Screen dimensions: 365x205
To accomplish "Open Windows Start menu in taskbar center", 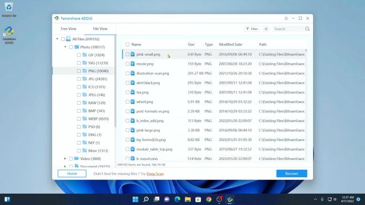I will click(x=135, y=199).
